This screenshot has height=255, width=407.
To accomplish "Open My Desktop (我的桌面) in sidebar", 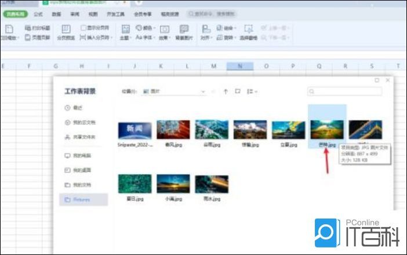I will click(x=78, y=170).
